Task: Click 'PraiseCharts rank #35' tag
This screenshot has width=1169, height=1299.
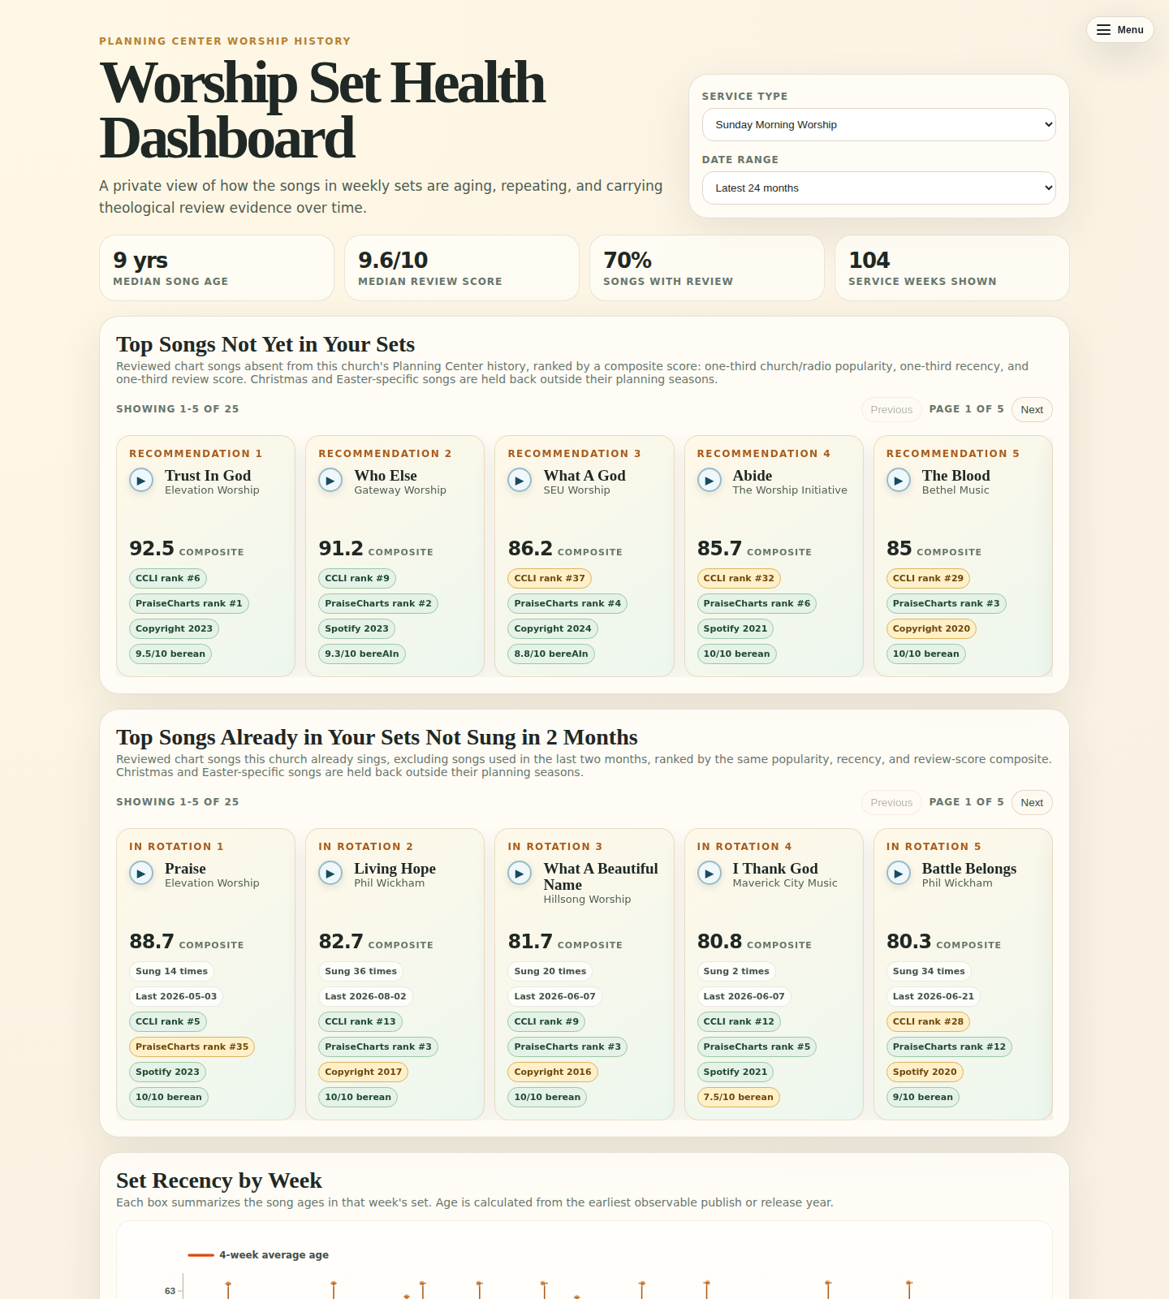Action: pyautogui.click(x=192, y=1047)
